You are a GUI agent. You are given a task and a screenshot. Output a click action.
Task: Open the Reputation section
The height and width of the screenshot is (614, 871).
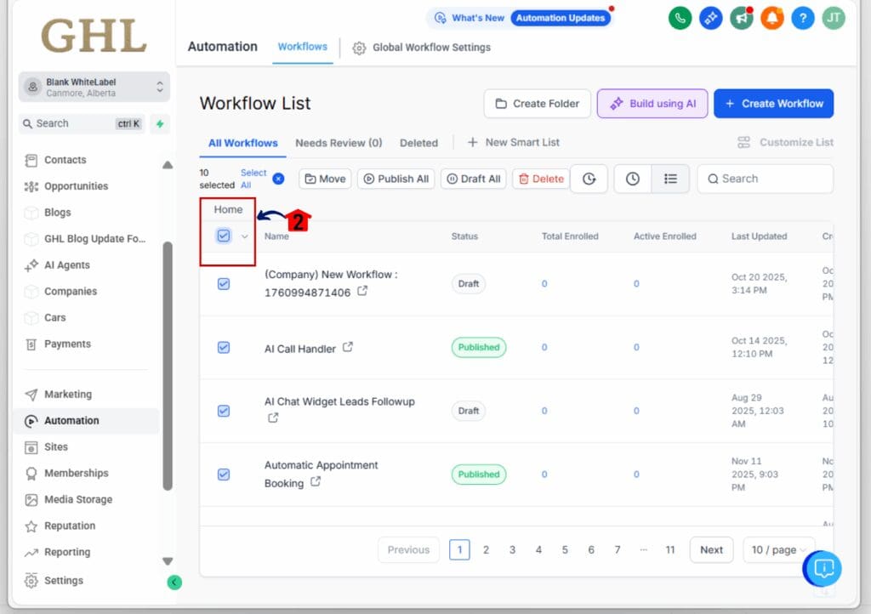66,526
